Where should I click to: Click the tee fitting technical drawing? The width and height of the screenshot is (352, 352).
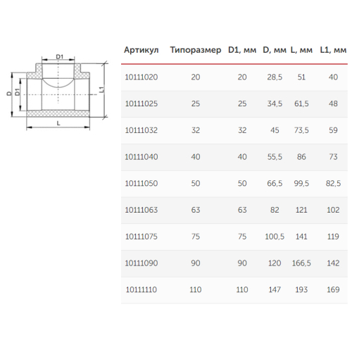pyautogui.click(x=57, y=92)
